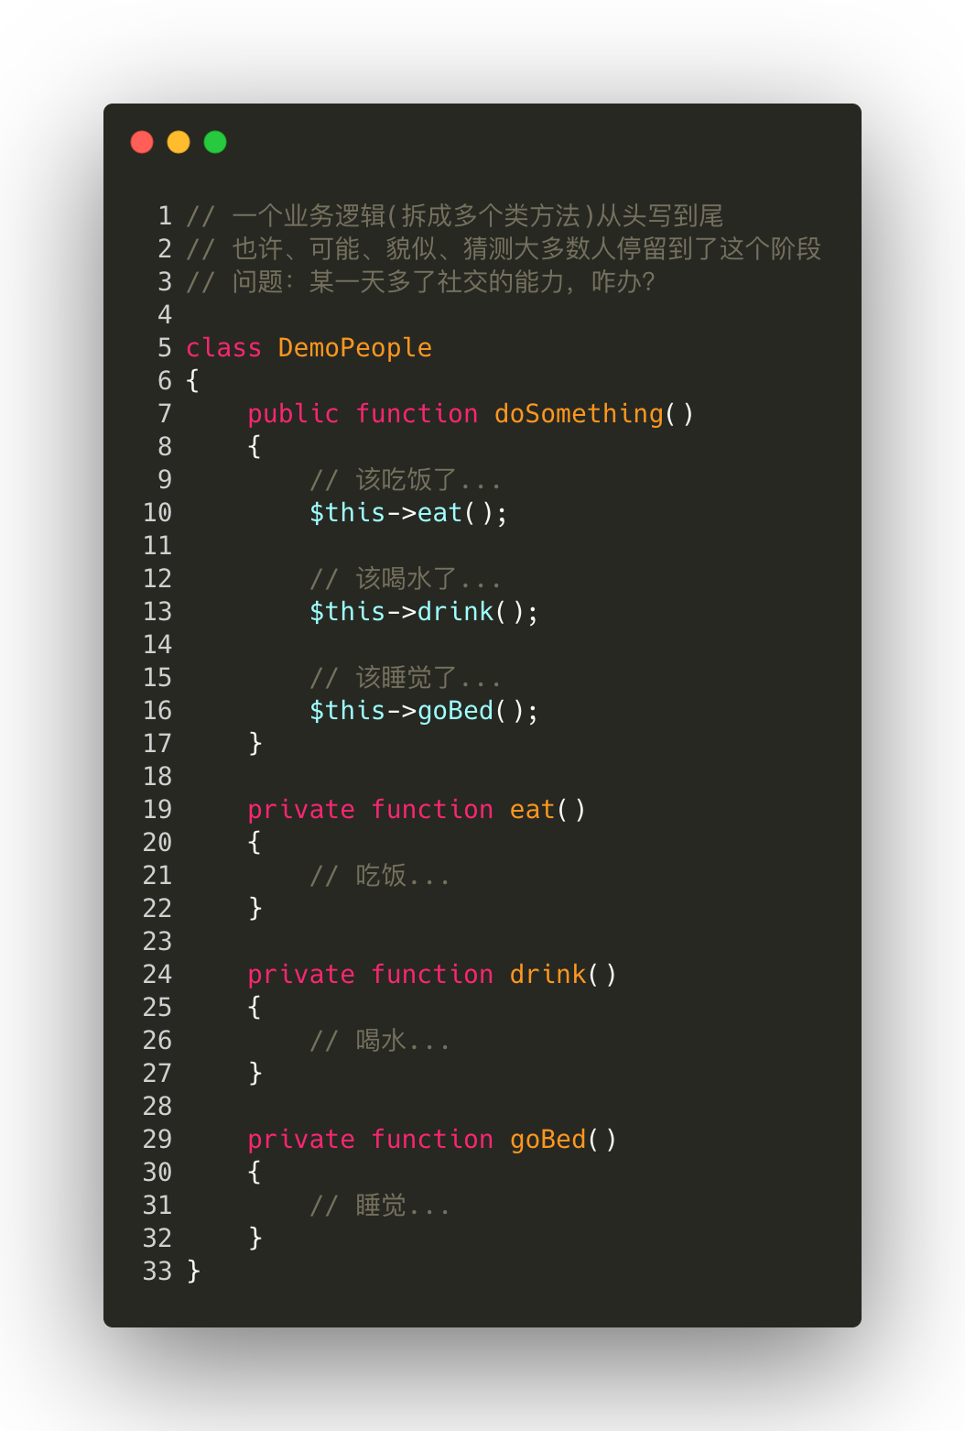This screenshot has height=1431, width=965.
Task: Click the comment on line 3
Action: [421, 282]
